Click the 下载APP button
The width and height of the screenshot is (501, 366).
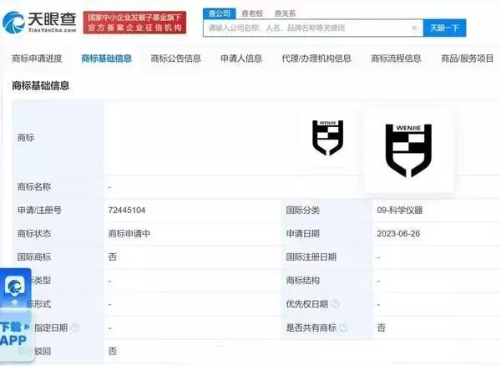(13, 333)
